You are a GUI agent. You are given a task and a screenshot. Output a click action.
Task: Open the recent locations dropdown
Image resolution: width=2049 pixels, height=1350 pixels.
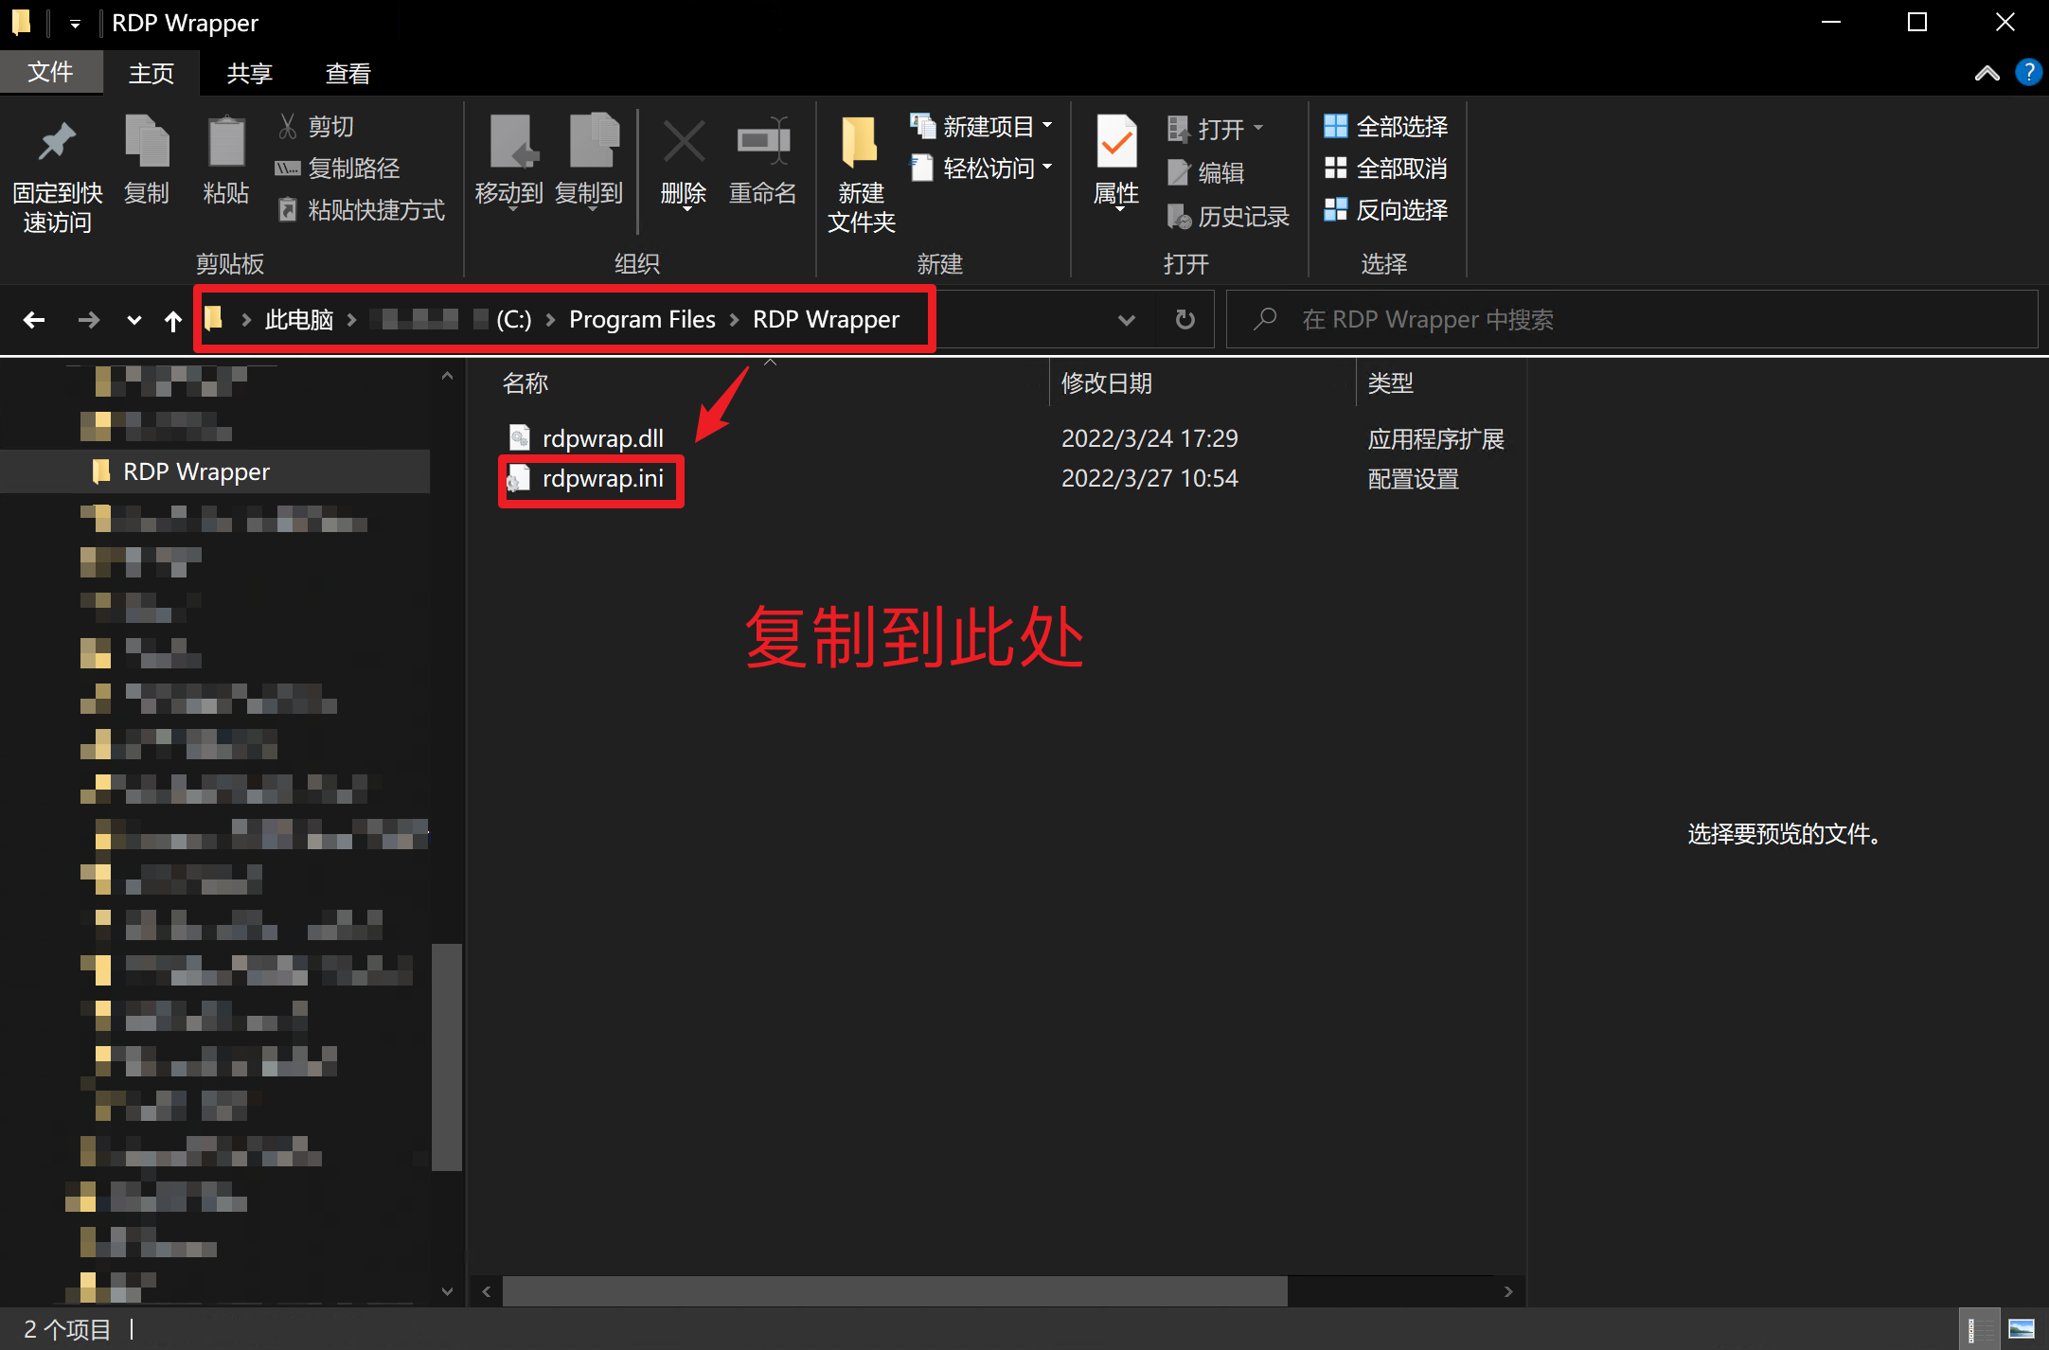[134, 321]
